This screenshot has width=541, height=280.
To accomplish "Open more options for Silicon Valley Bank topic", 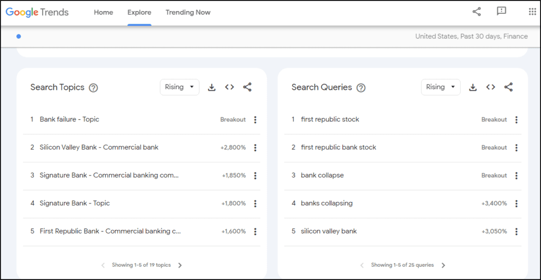I will coord(255,147).
